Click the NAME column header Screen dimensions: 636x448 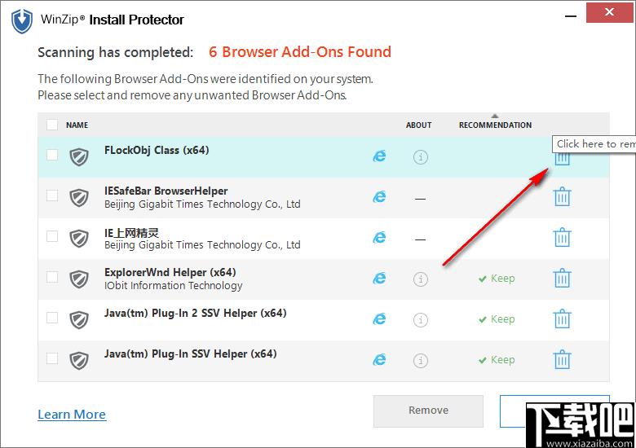77,125
